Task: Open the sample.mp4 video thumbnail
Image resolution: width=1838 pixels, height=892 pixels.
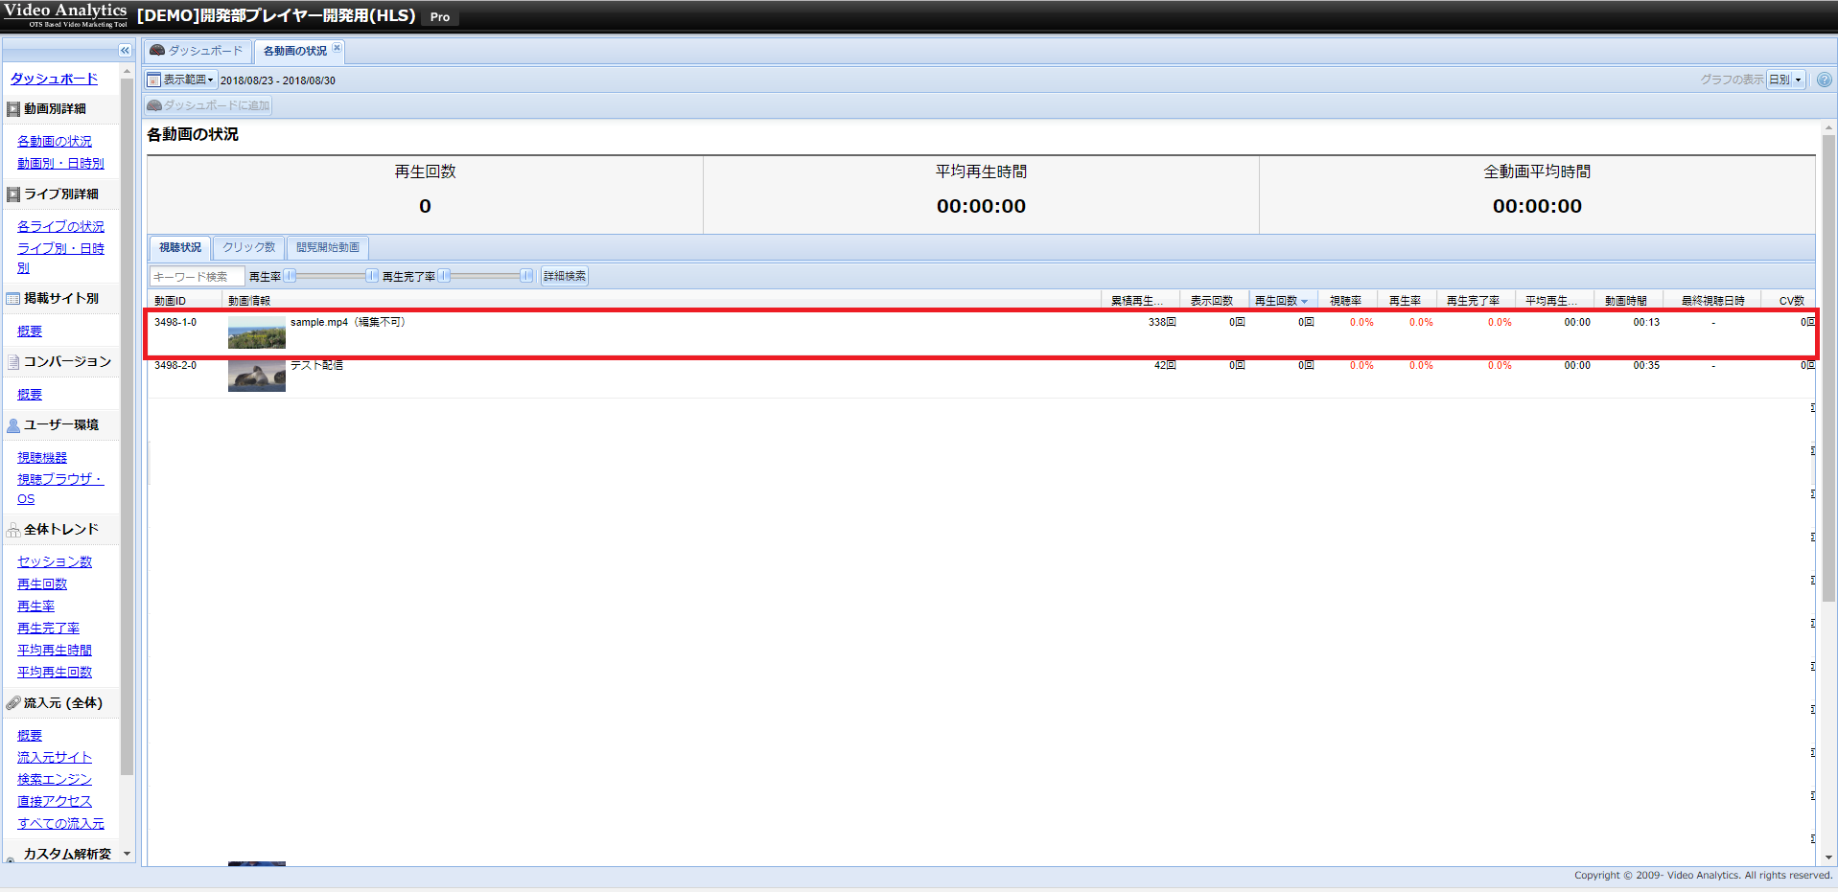Action: click(x=257, y=333)
